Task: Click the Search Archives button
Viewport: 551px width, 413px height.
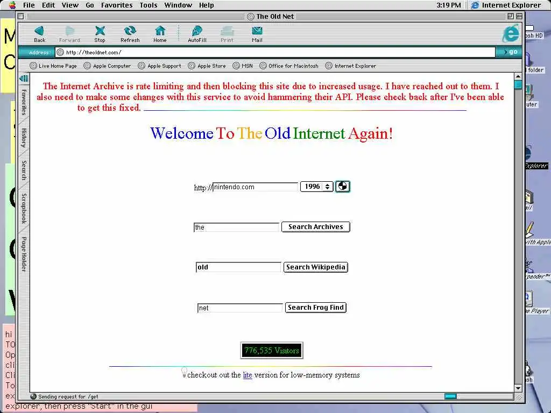Action: [315, 227]
